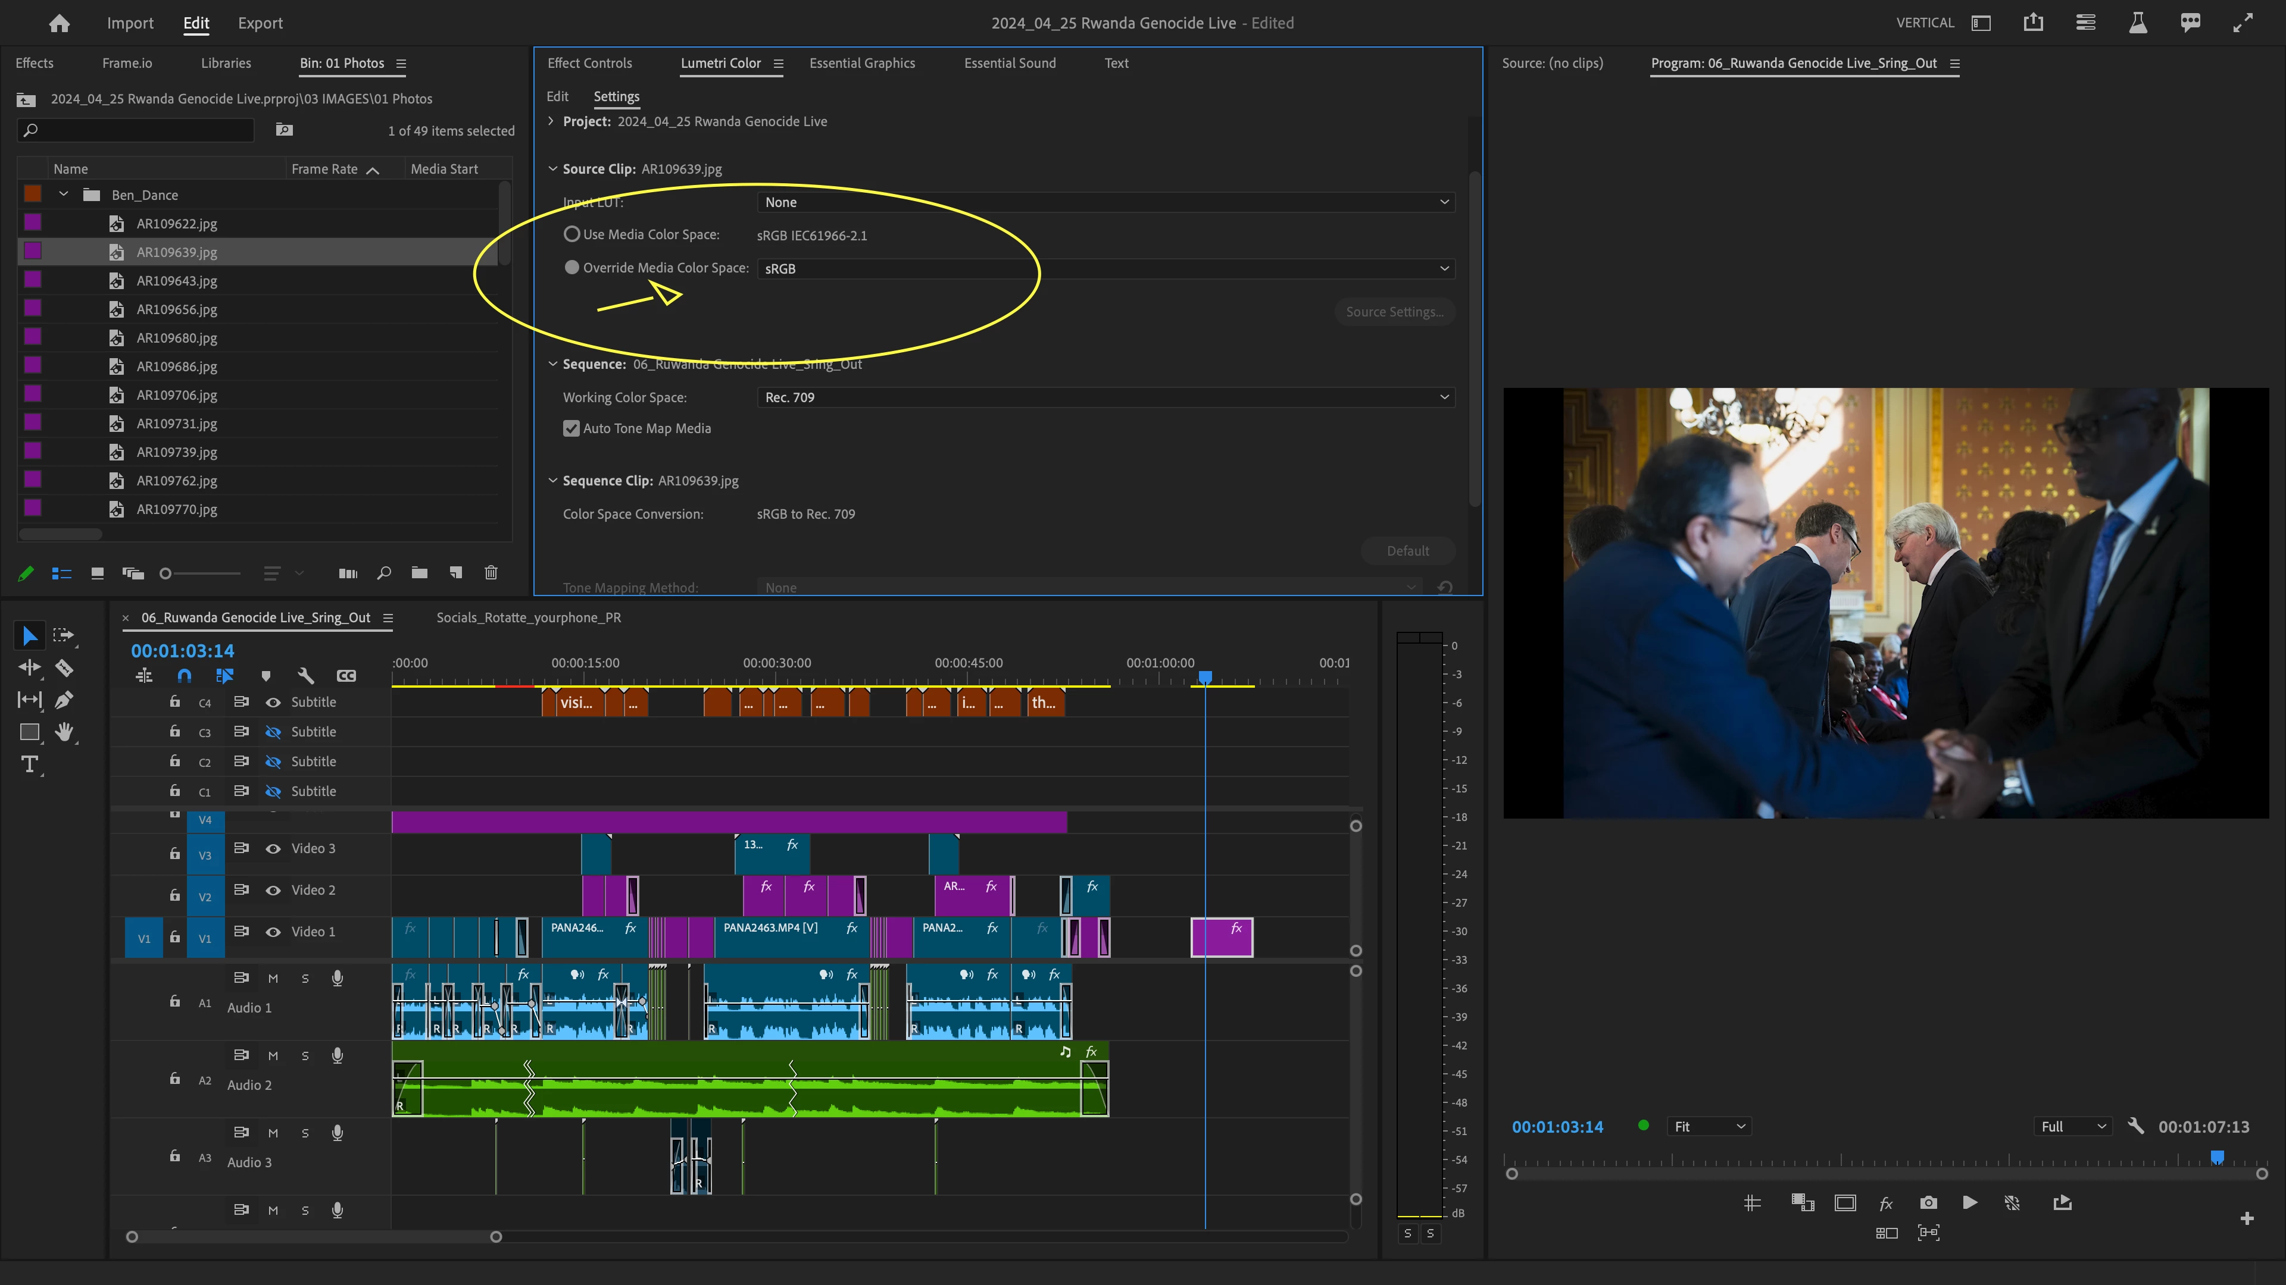Select the Razor tool

click(x=64, y=667)
